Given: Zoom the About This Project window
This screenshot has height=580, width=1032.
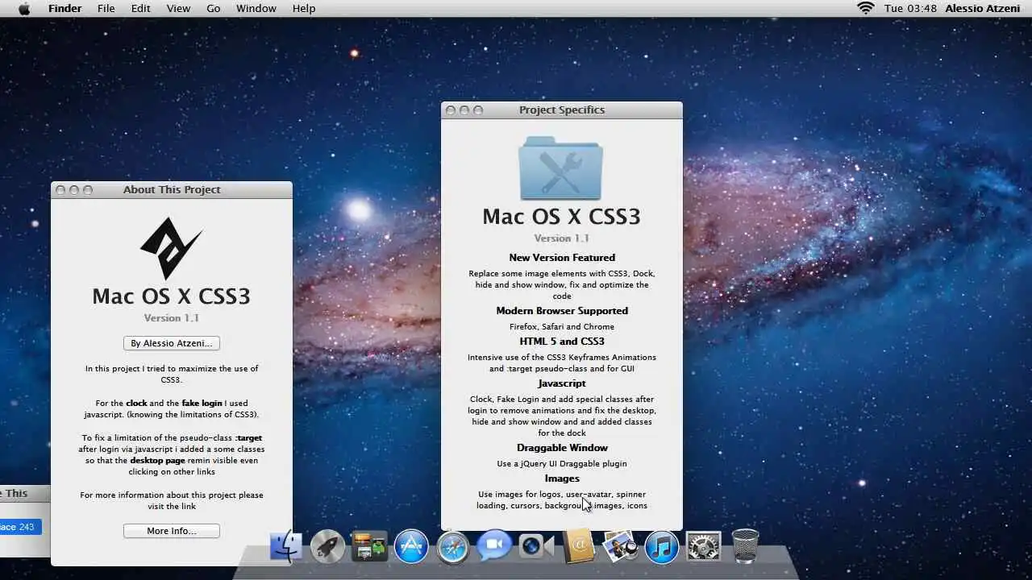Looking at the screenshot, I should [x=88, y=190].
